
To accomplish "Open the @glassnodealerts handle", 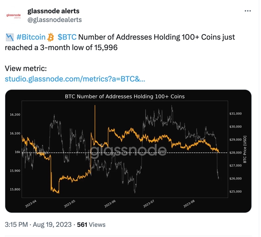I will tap(55, 20).
